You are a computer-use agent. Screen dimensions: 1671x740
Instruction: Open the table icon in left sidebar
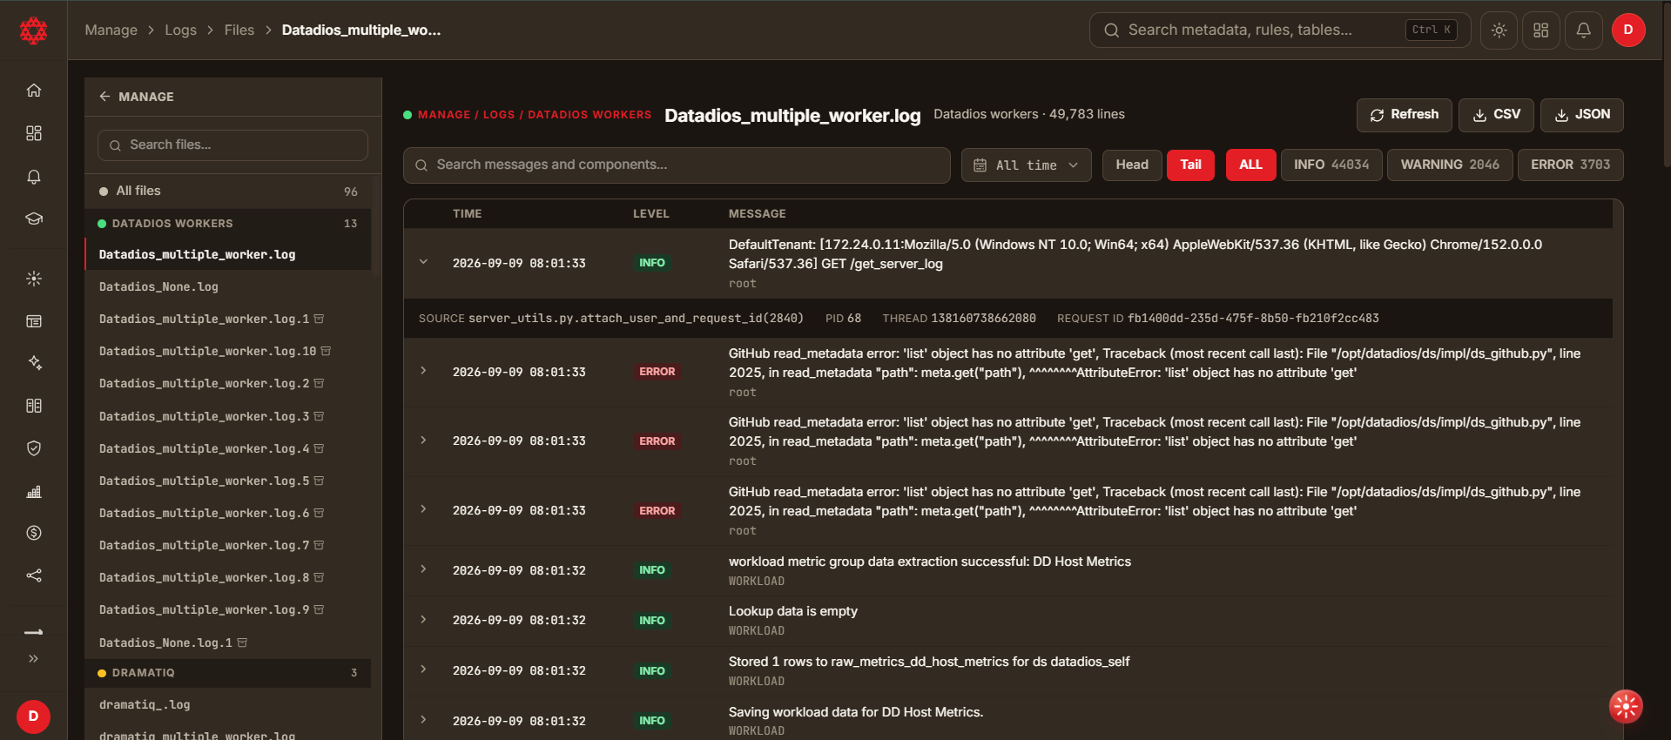pos(34,321)
